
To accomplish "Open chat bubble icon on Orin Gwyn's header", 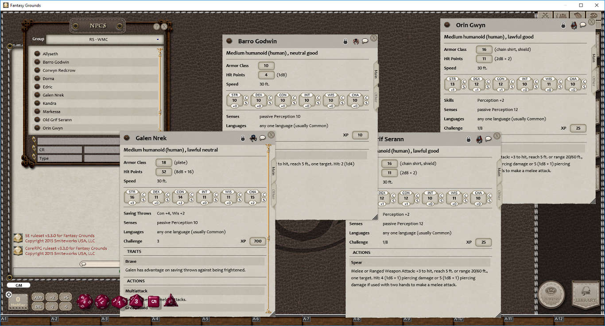I will click(583, 25).
